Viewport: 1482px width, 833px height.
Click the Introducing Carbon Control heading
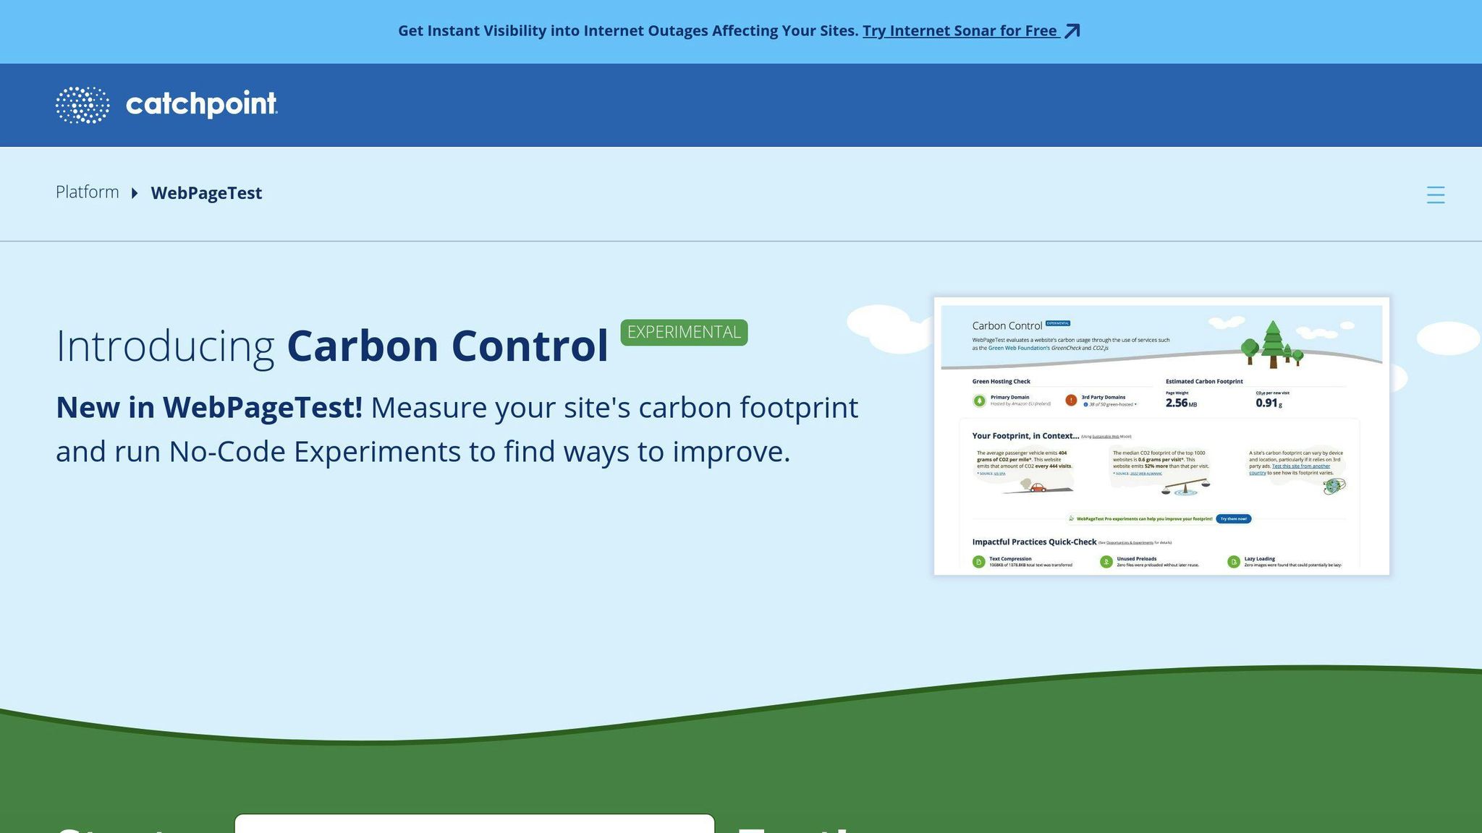pos(332,346)
